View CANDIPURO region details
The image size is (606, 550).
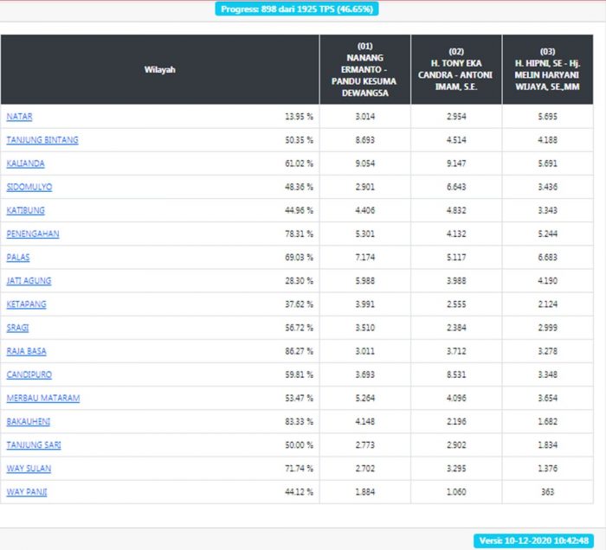coord(29,374)
